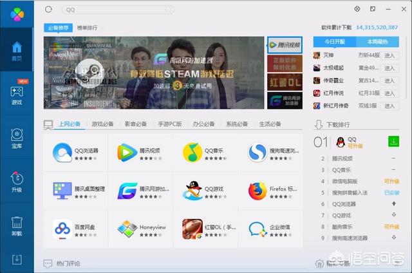Select the 办公必备 category tab

pyautogui.click(x=203, y=124)
